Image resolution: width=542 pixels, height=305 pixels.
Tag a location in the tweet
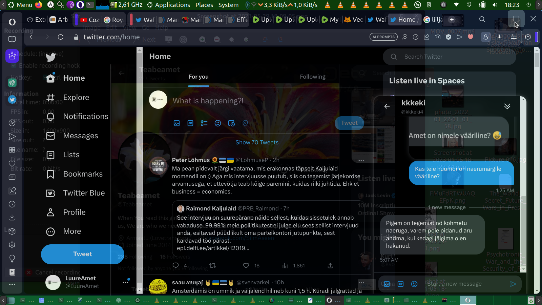[x=245, y=123]
